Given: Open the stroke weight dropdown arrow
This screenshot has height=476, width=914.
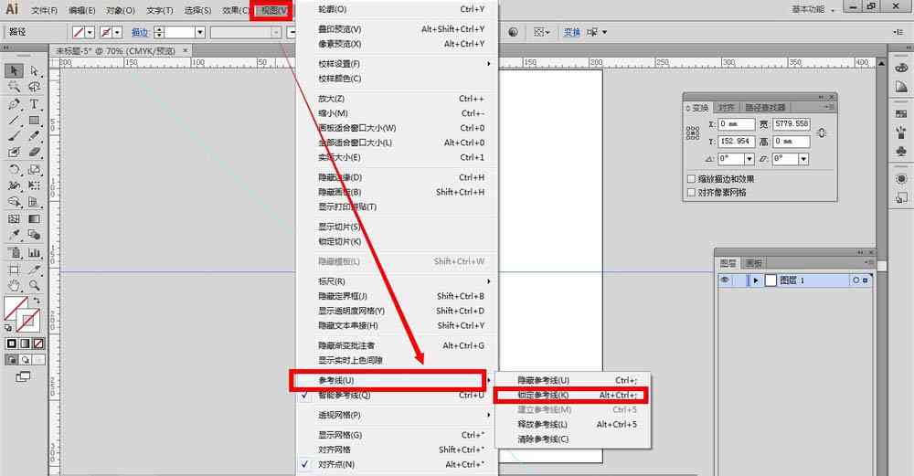Looking at the screenshot, I should click(x=200, y=33).
